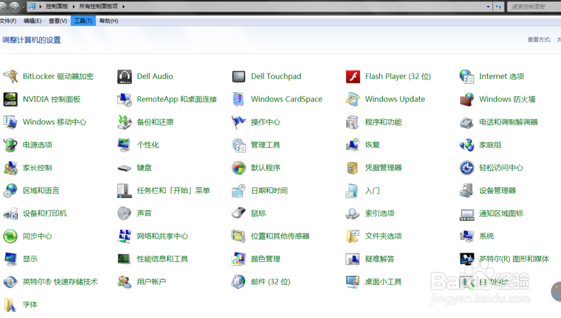Go back with the Back arrow button
This screenshot has height=318, width=561.
coord(2,6)
